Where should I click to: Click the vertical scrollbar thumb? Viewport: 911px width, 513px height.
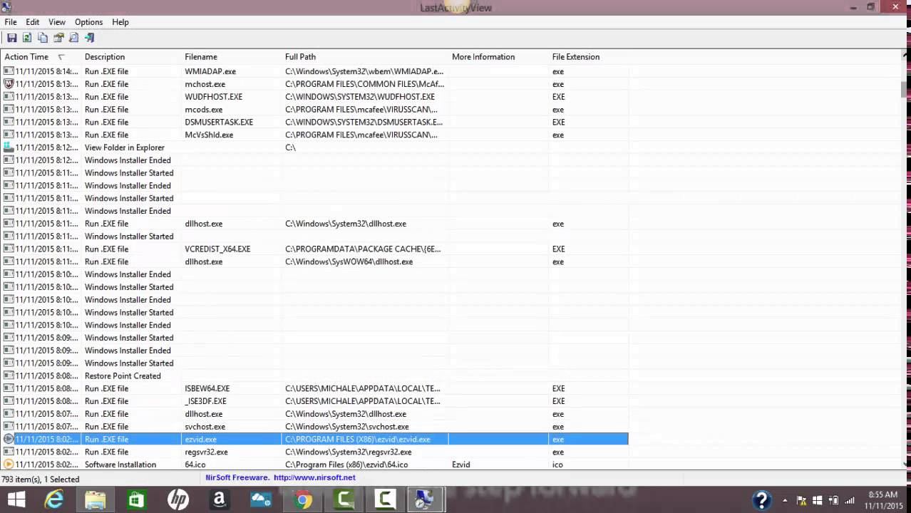tap(905, 90)
